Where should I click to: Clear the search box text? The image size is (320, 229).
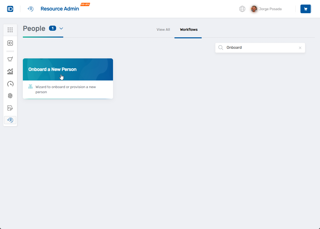point(300,48)
